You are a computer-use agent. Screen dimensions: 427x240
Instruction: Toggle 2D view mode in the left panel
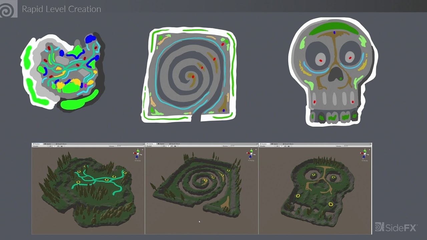pos(51,146)
